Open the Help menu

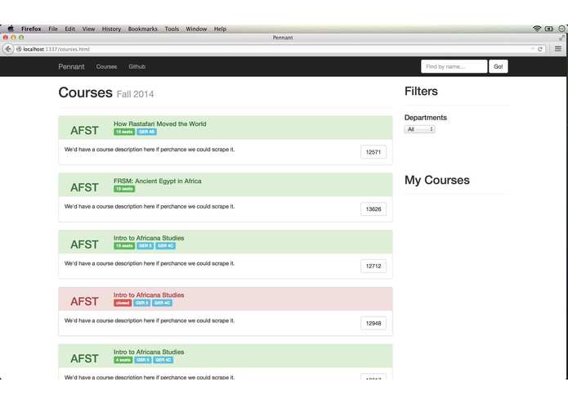(220, 29)
